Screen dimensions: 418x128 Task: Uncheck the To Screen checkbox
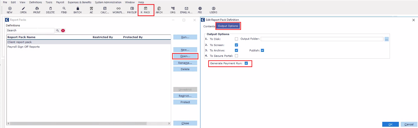pyautogui.click(x=236, y=45)
